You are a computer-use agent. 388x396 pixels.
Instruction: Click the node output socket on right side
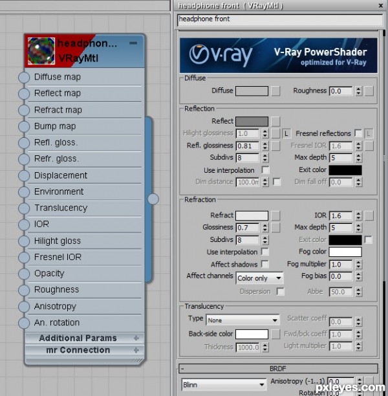coord(153,199)
